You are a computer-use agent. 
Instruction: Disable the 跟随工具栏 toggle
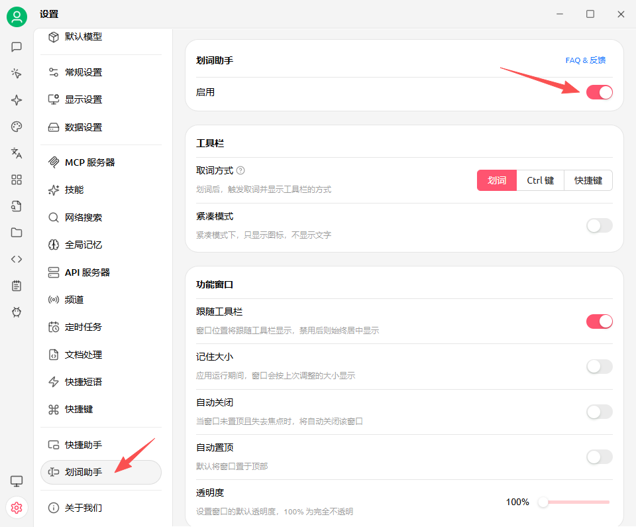[x=599, y=322]
